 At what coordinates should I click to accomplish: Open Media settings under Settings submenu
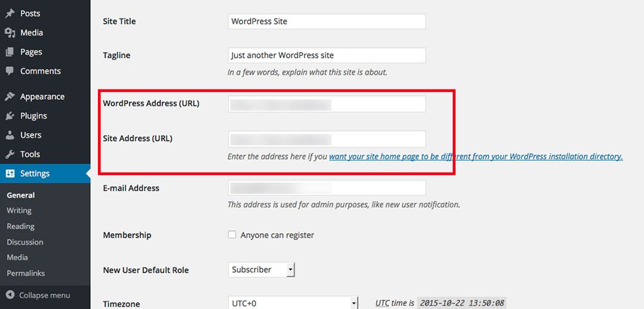pos(17,257)
